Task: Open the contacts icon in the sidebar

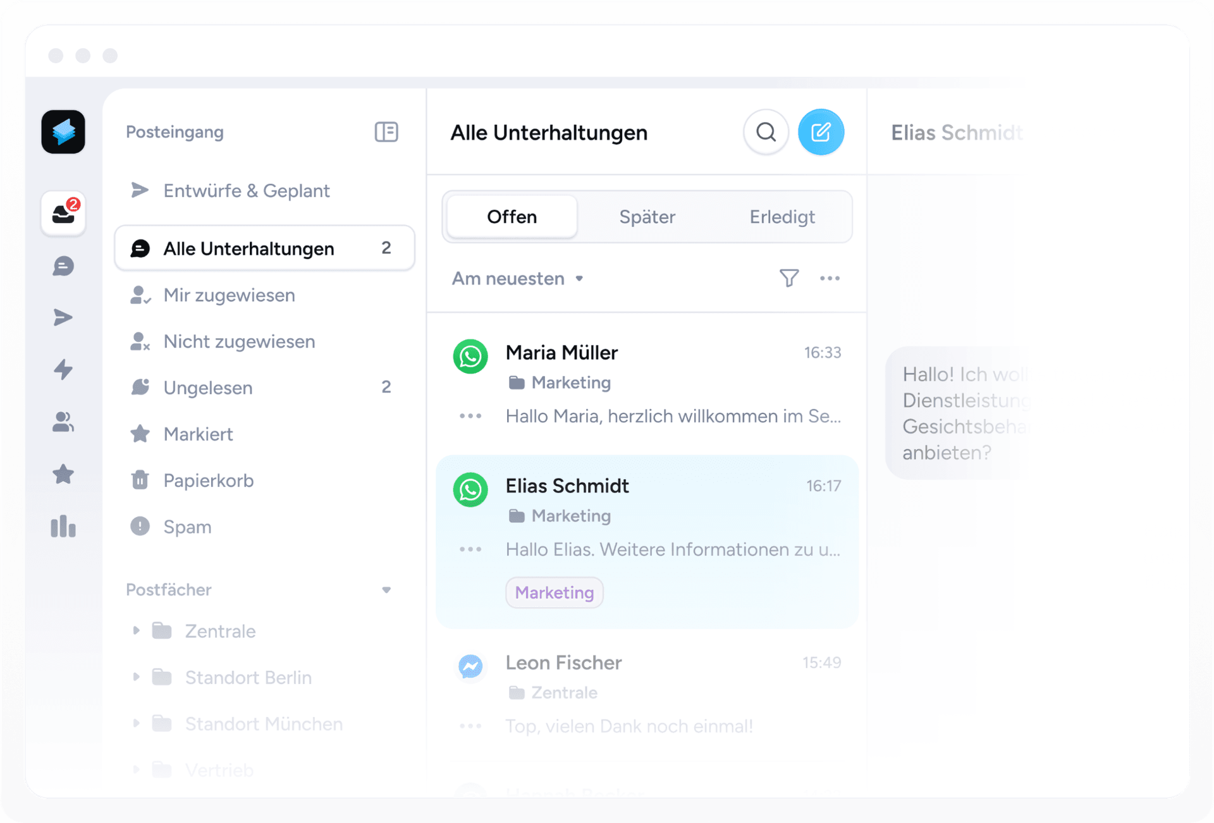Action: pyautogui.click(x=63, y=423)
